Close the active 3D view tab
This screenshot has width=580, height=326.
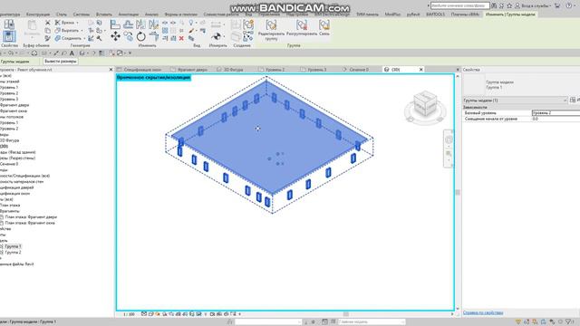pos(420,70)
